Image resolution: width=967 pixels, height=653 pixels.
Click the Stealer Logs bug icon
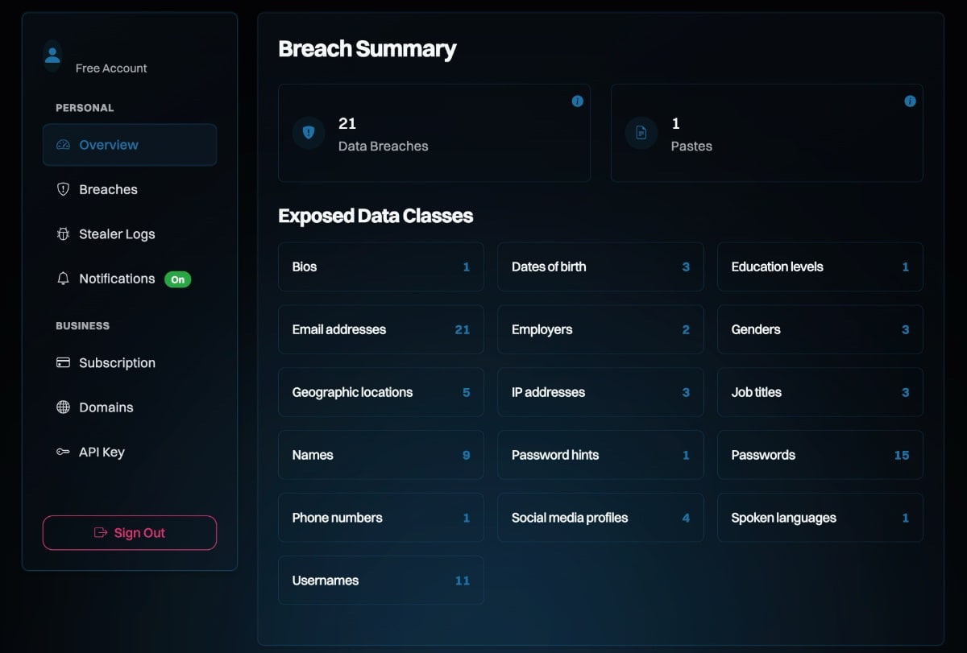click(x=63, y=234)
